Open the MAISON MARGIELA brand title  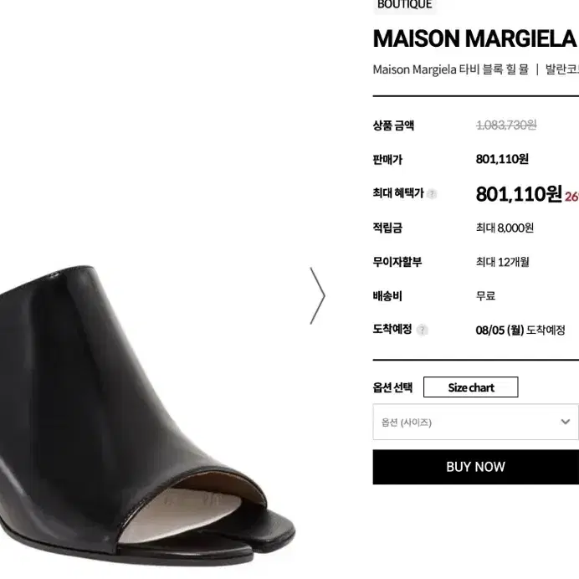(475, 38)
